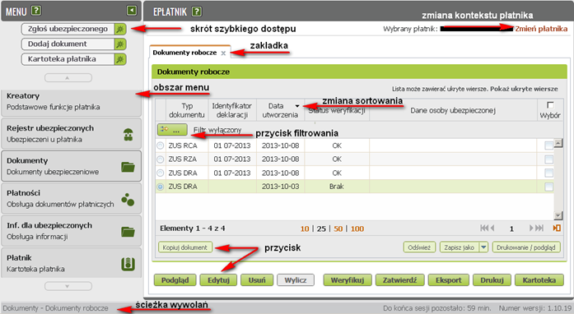Open Płatnik menu section

coord(71,263)
